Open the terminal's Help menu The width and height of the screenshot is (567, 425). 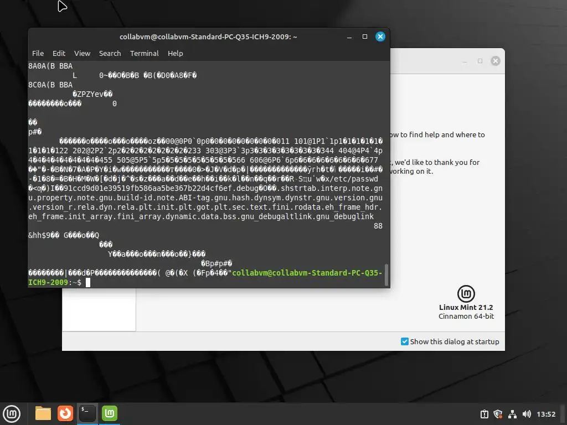(x=176, y=53)
